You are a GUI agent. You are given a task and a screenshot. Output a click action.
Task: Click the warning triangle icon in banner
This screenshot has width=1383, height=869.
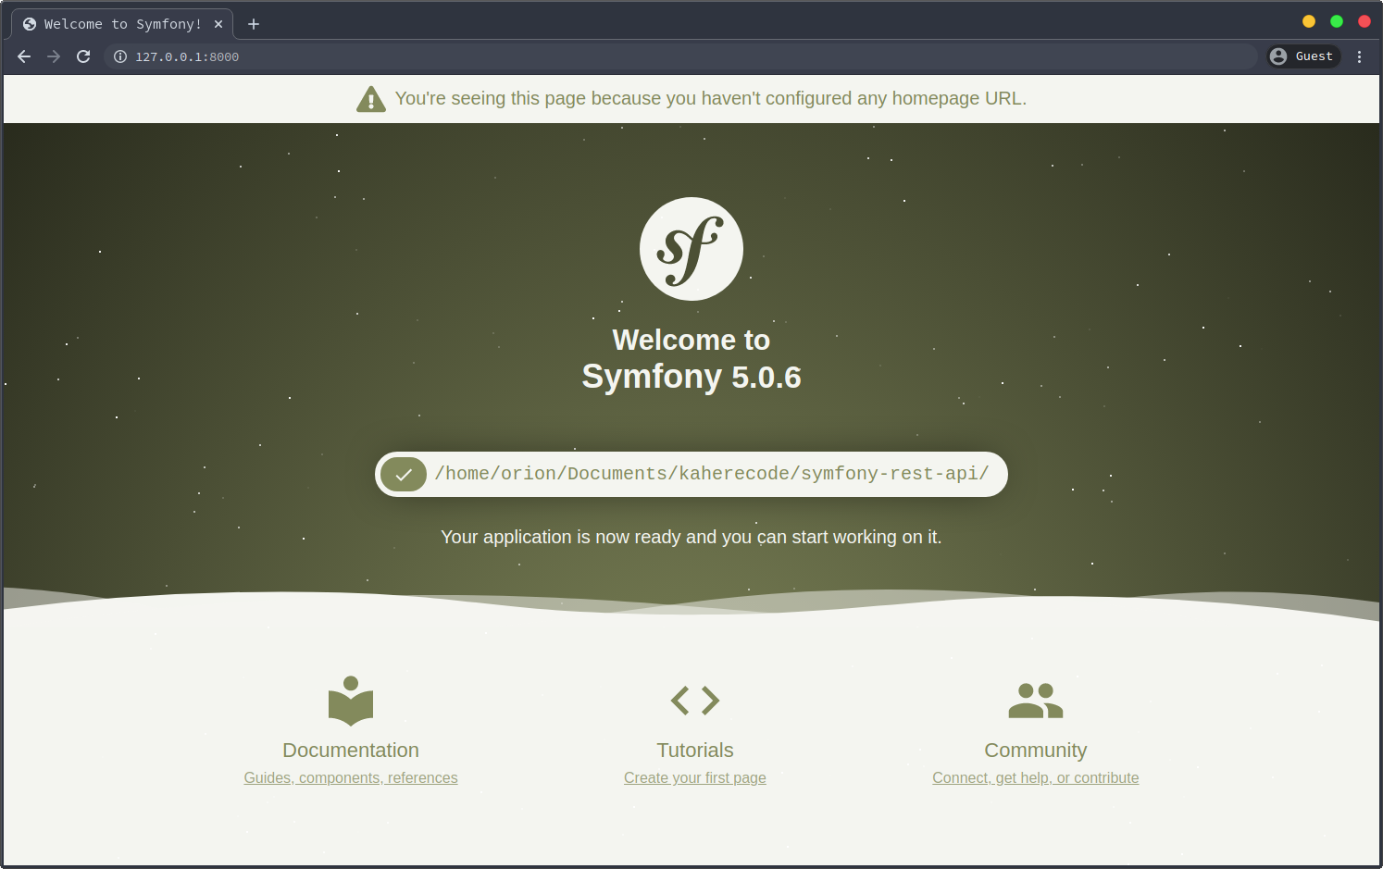(x=371, y=99)
